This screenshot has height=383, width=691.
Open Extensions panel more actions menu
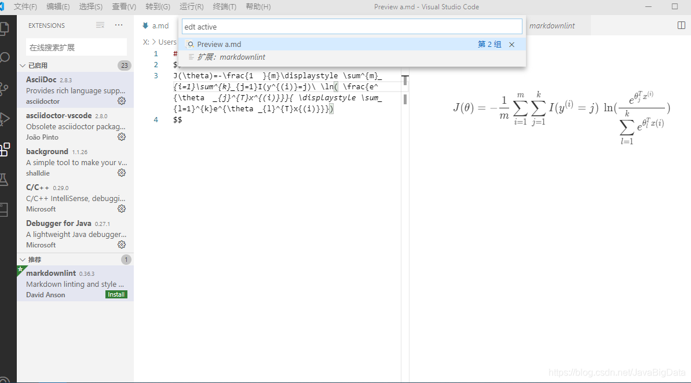click(119, 25)
